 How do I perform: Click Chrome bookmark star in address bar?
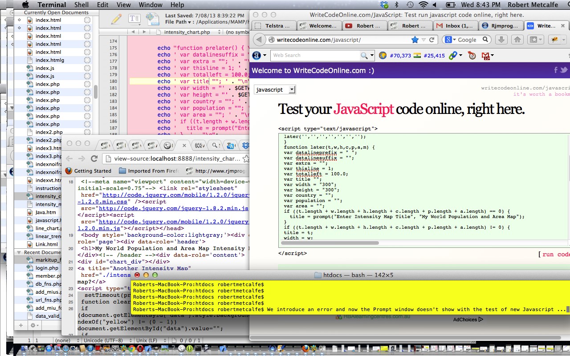point(245,158)
